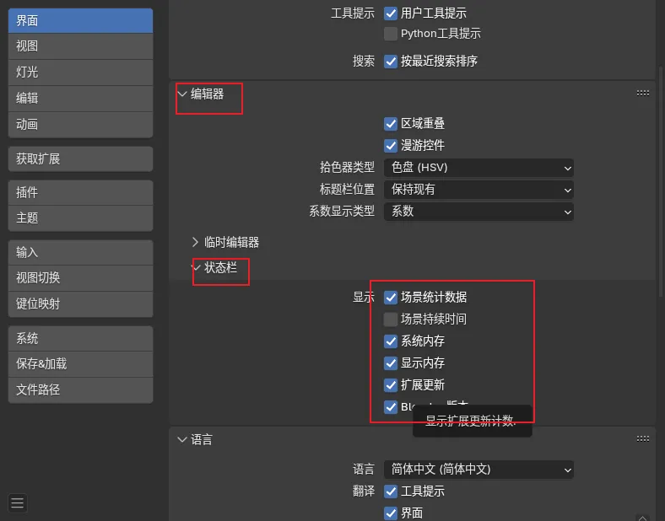Toggle the 区域重叠 checkbox
The width and height of the screenshot is (665, 521).
tap(391, 124)
